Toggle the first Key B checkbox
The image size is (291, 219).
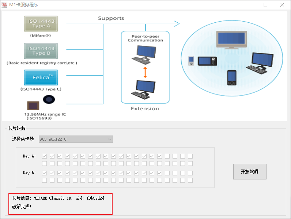(44, 173)
